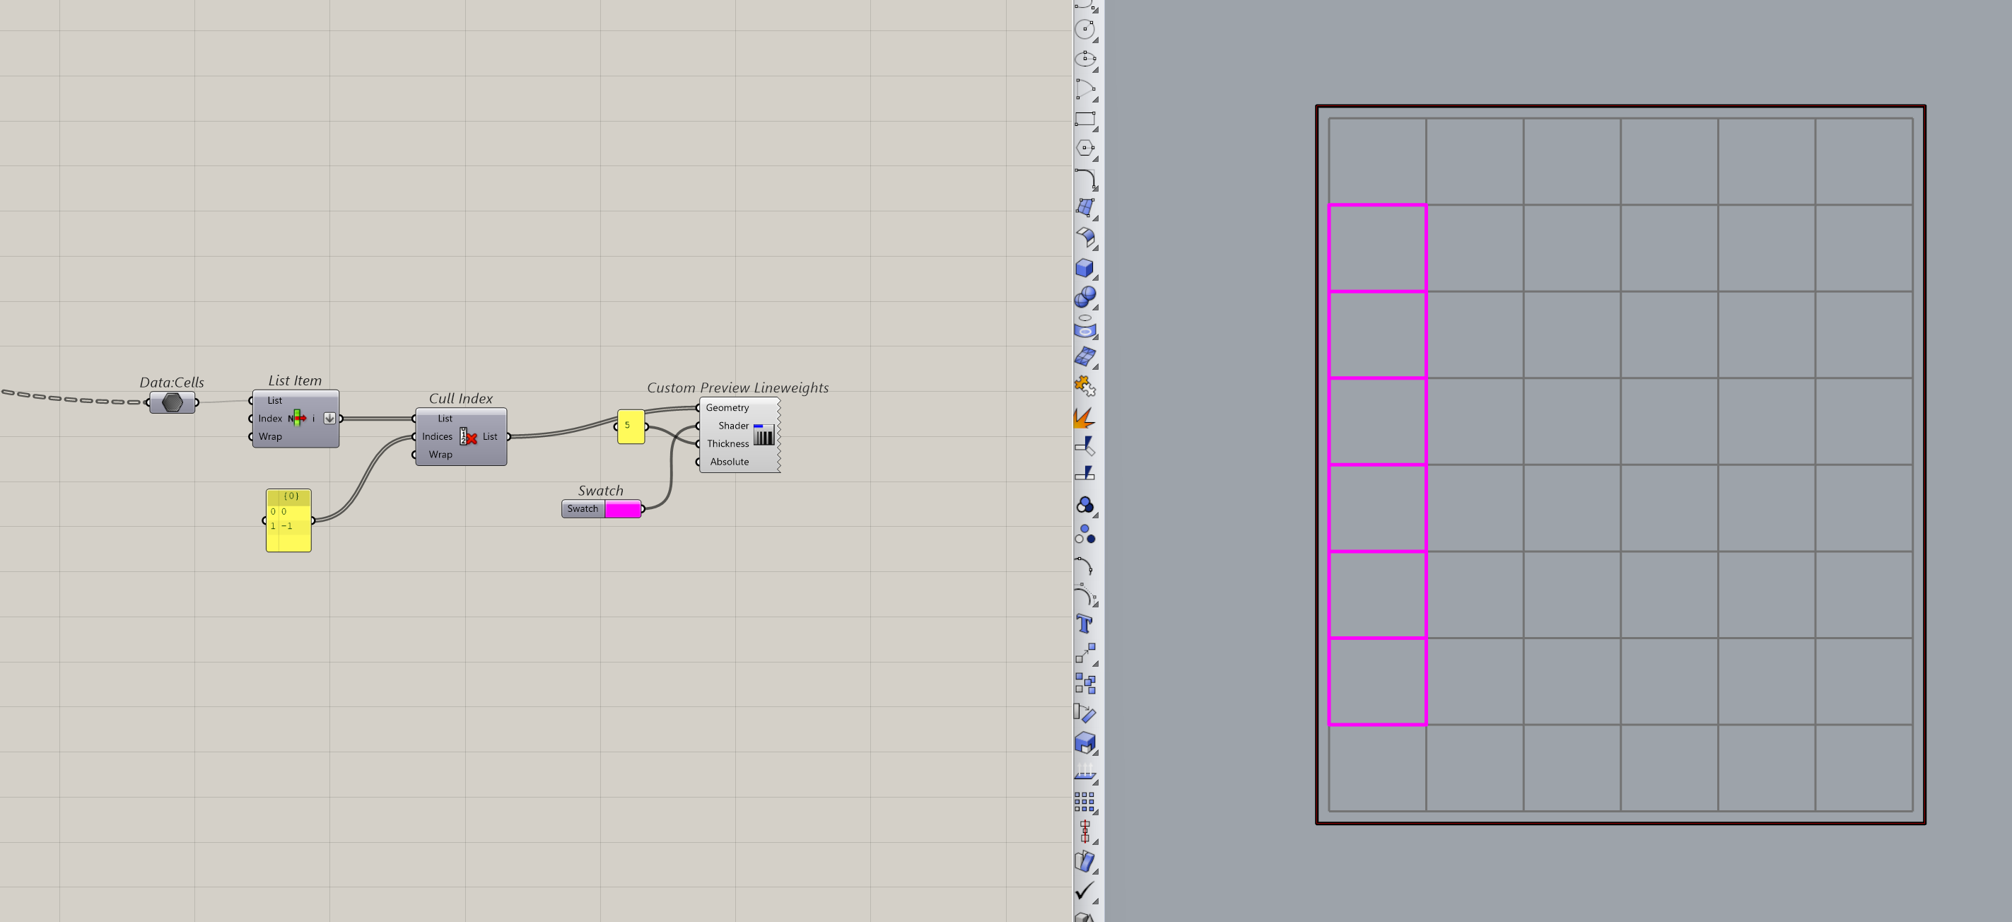Viewport: 2012px width, 922px height.
Task: Click Custom Preview Lineweights component icon
Action: click(763, 434)
